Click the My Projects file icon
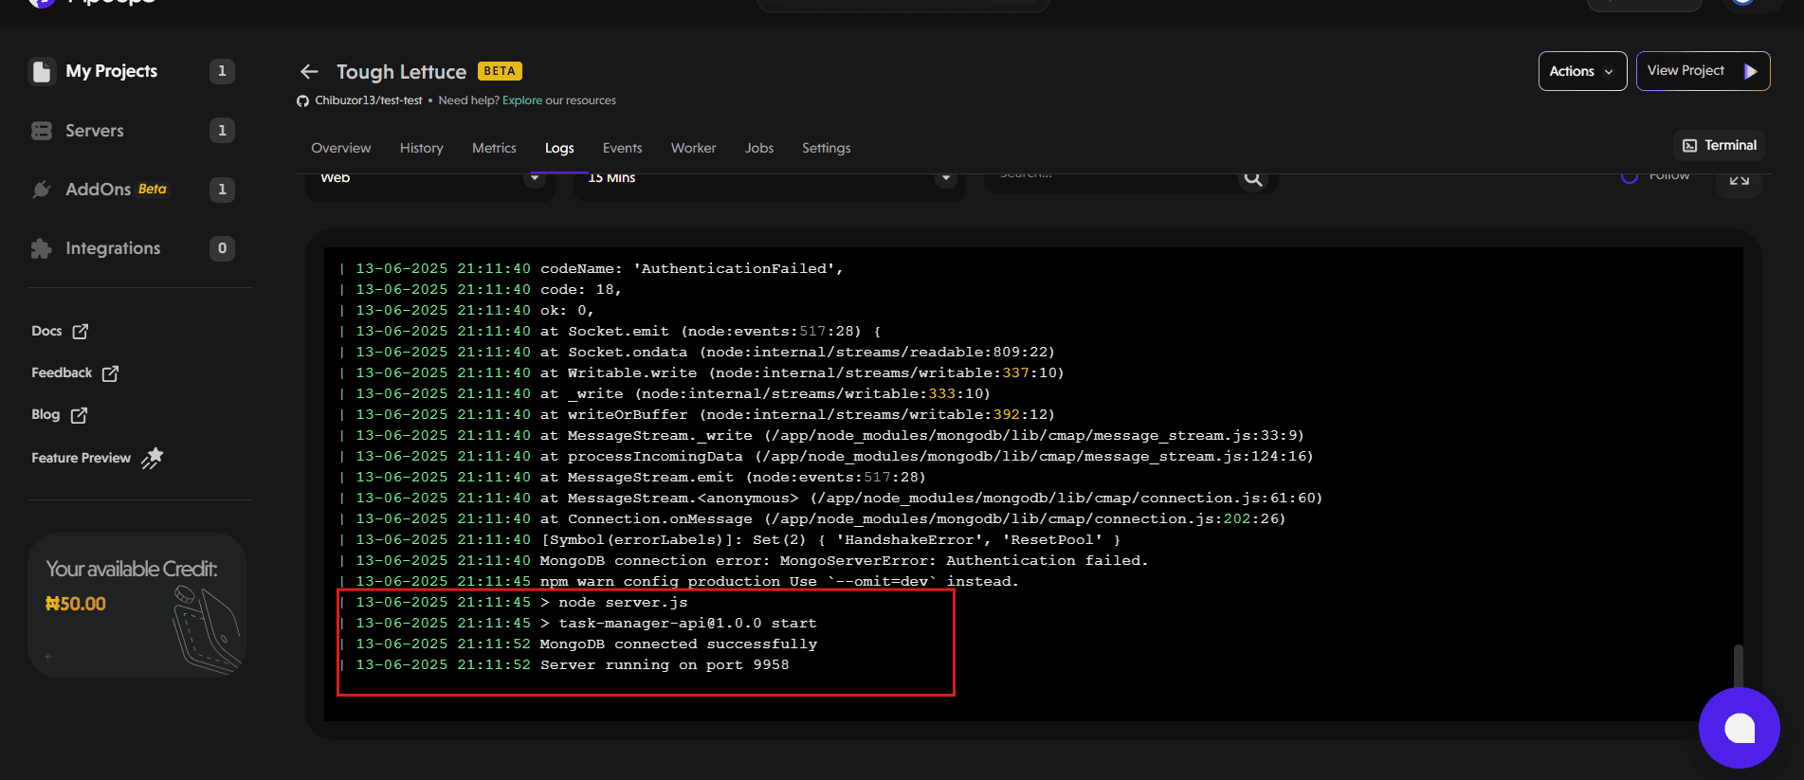 click(42, 71)
